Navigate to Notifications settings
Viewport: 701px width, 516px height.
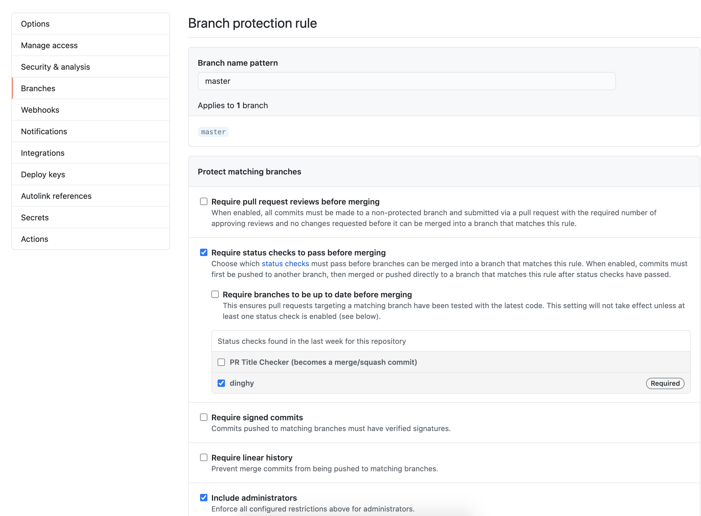[x=44, y=131]
